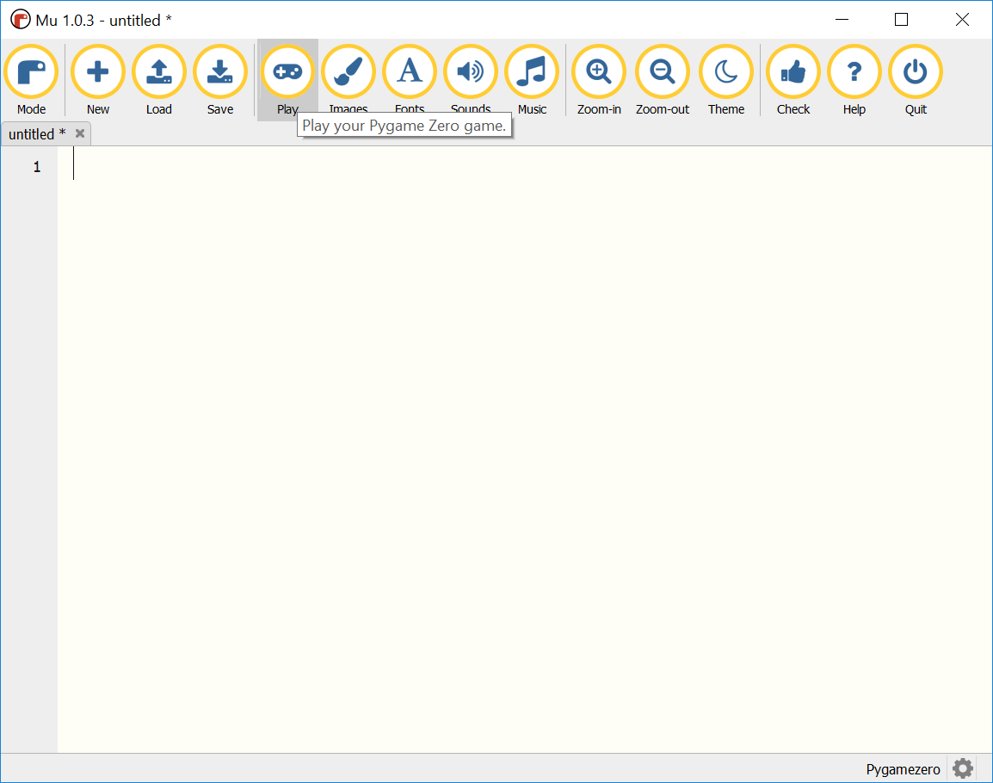Zoom in the editor text
Viewport: 993px width, 783px height.
[x=598, y=80]
